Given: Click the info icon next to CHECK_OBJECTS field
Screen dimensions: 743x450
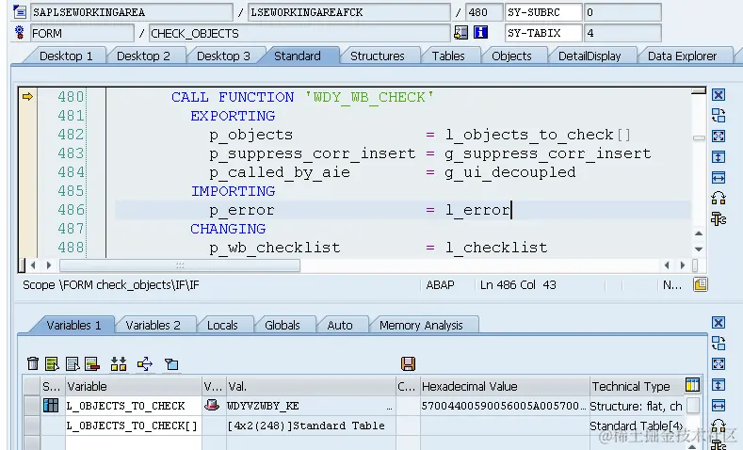Looking at the screenshot, I should [x=480, y=32].
